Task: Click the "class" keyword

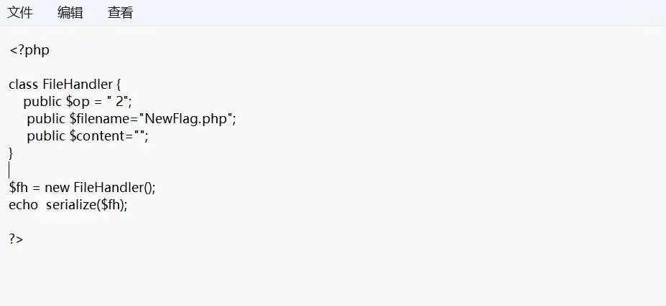Action: pos(23,85)
